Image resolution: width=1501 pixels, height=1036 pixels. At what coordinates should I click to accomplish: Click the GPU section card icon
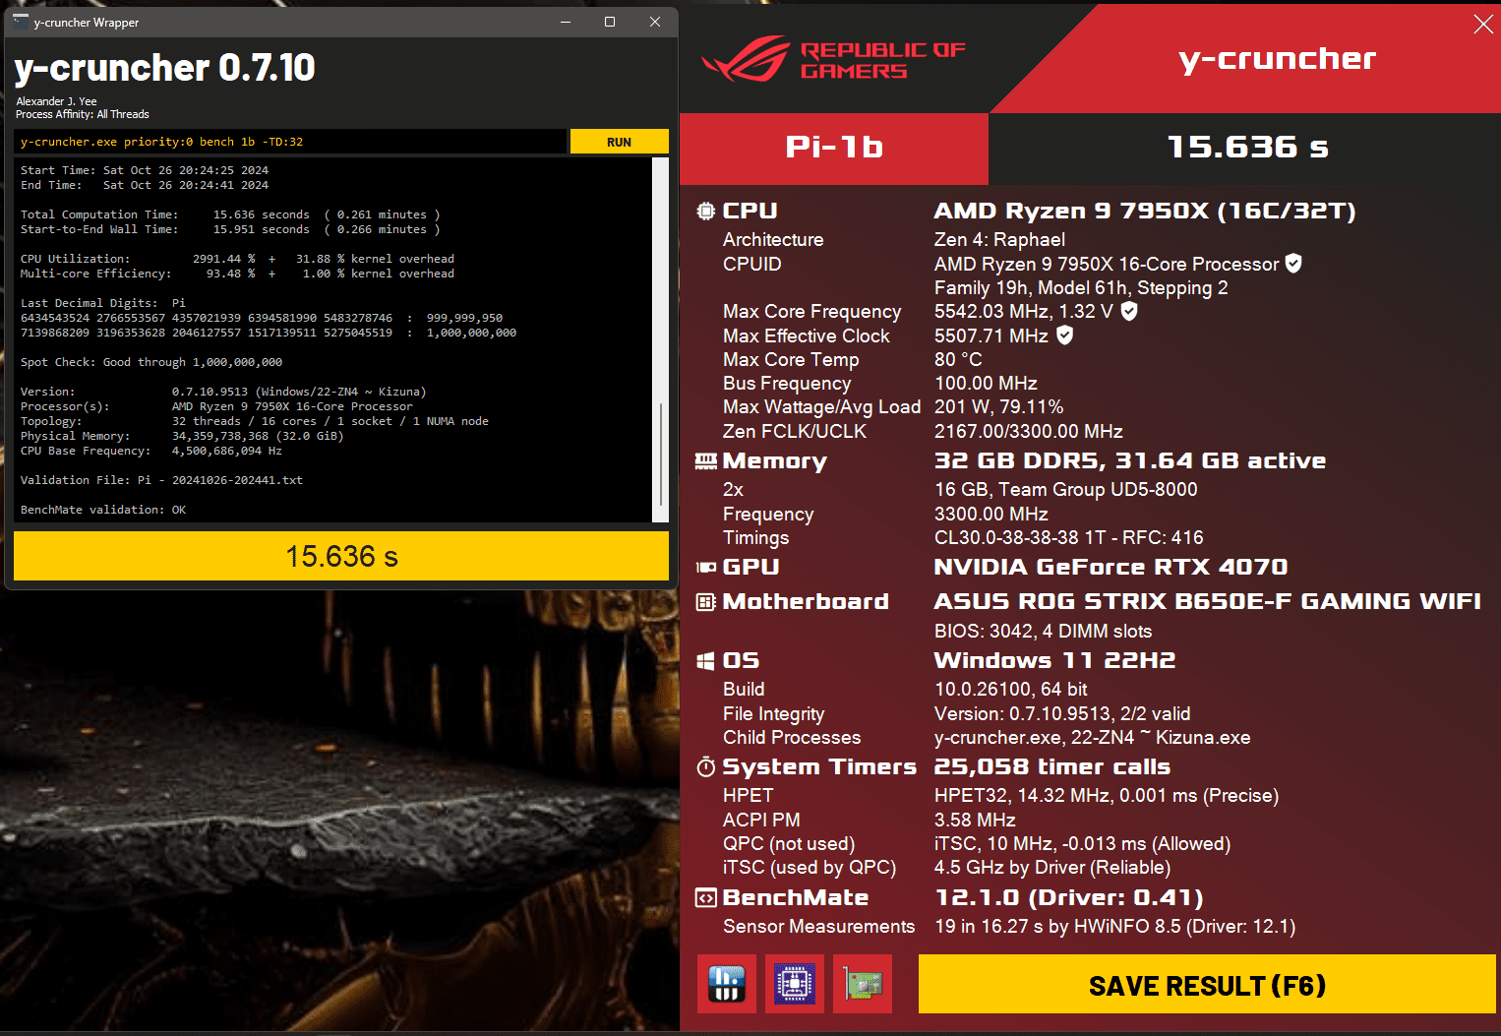[706, 567]
